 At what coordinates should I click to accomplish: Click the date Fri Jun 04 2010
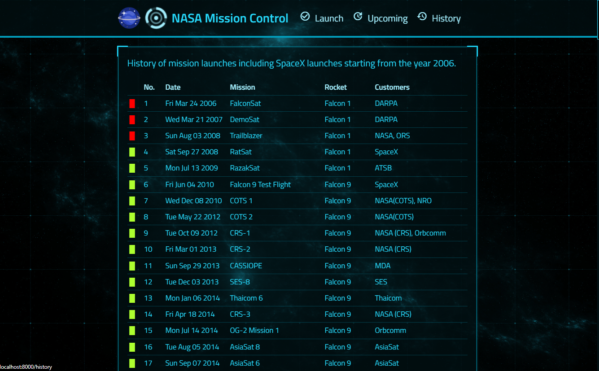(190, 184)
